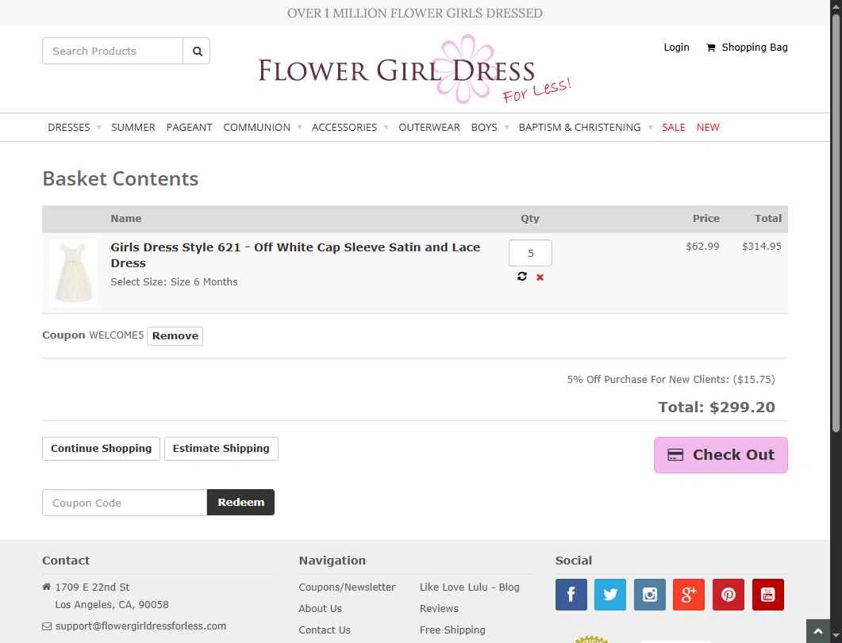This screenshot has width=842, height=643.
Task: Open the Facebook social icon
Action: pyautogui.click(x=571, y=594)
